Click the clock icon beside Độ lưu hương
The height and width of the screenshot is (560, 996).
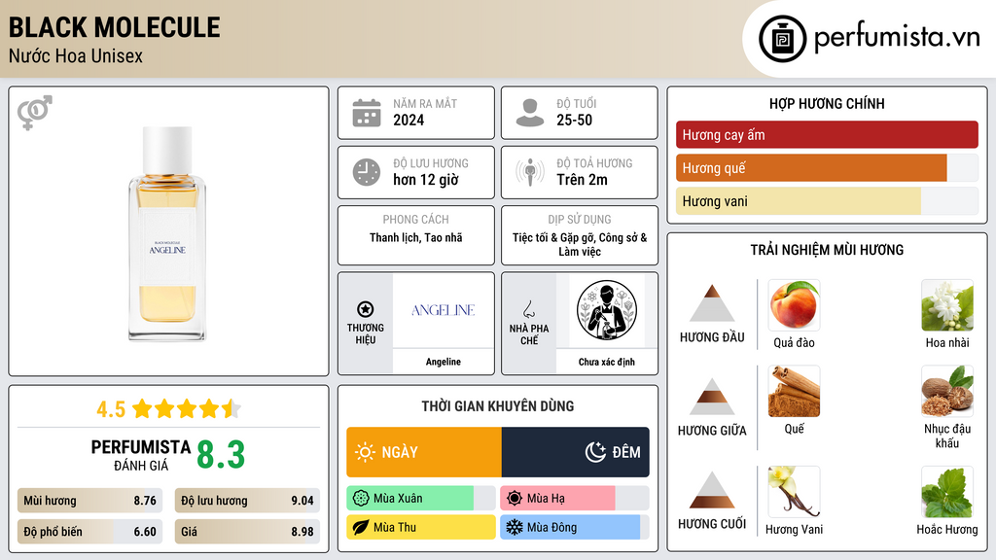point(367,172)
